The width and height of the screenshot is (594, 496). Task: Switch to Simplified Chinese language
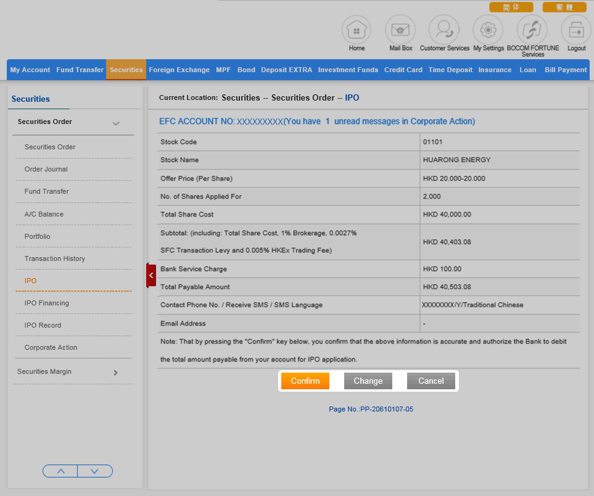(x=511, y=7)
